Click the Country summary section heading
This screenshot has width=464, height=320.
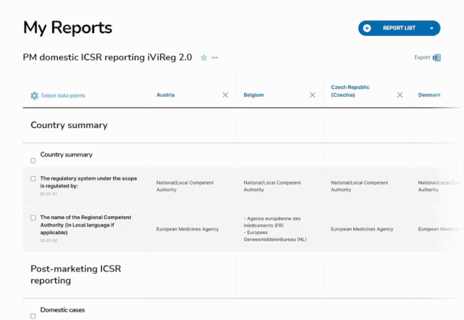click(x=69, y=125)
